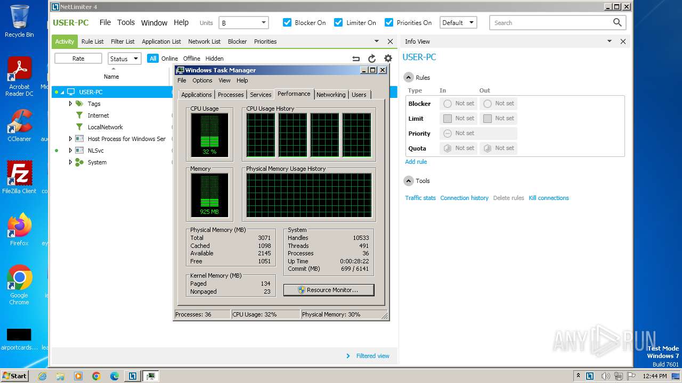The width and height of the screenshot is (682, 383).
Task: Click the search magnifier icon
Action: pyautogui.click(x=617, y=22)
